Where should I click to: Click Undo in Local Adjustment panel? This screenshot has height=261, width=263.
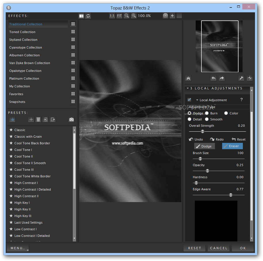196,139
